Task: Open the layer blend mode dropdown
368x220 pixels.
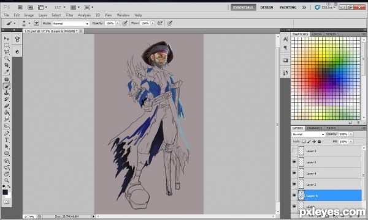Action: (x=308, y=134)
